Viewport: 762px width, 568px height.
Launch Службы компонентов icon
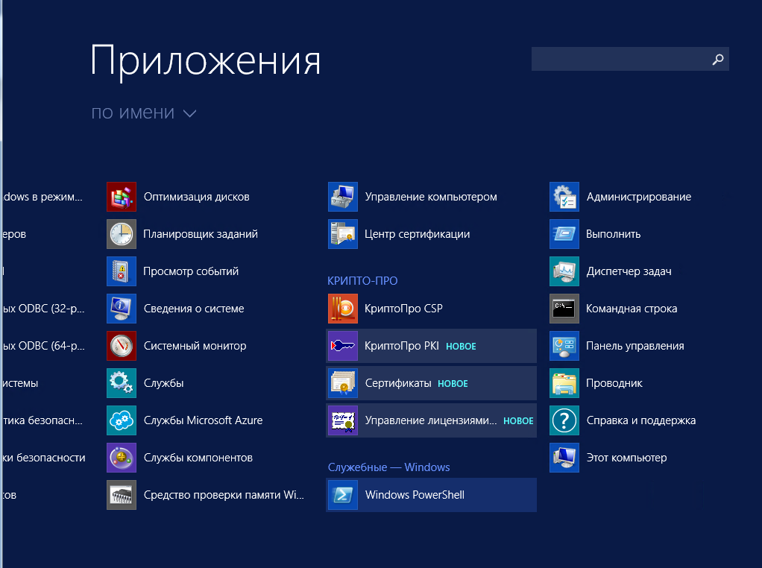coord(122,458)
